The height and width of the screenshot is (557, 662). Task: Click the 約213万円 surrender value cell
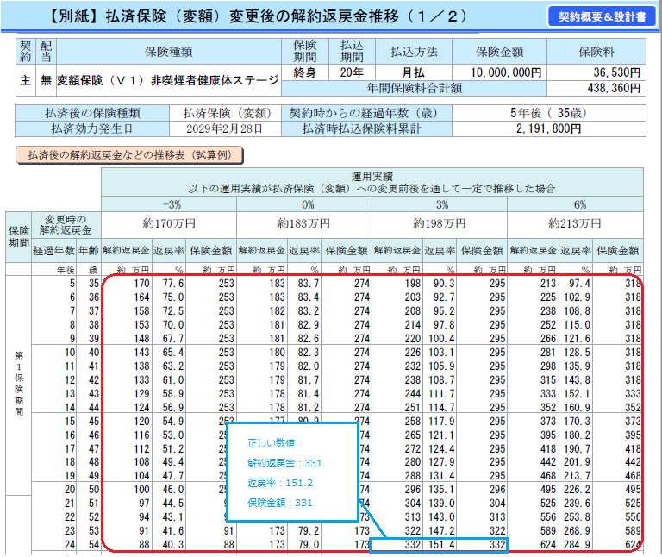pos(575,223)
